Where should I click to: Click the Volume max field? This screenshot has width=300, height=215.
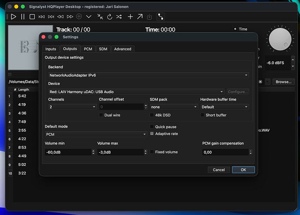120,152
